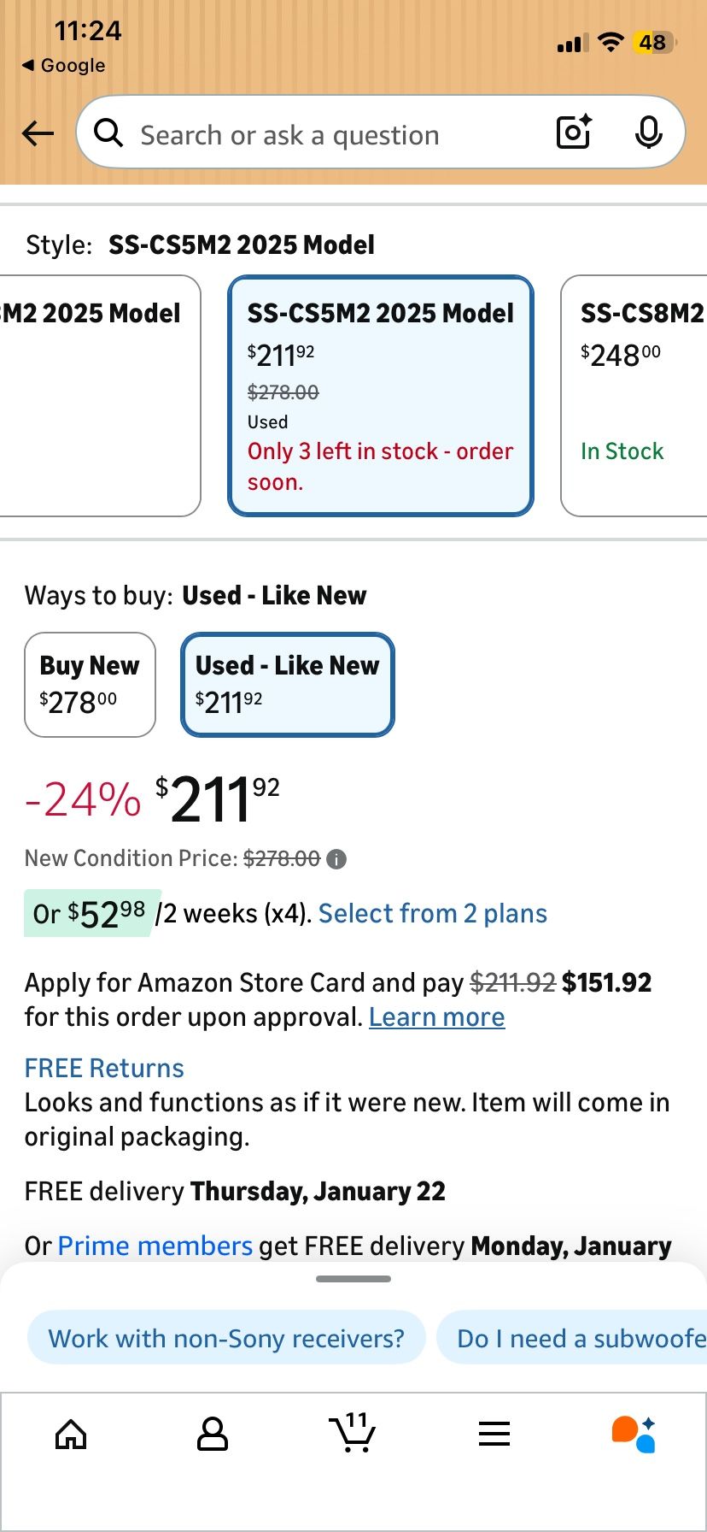
Task: Open the Home tab icon
Action: pyautogui.click(x=71, y=1435)
